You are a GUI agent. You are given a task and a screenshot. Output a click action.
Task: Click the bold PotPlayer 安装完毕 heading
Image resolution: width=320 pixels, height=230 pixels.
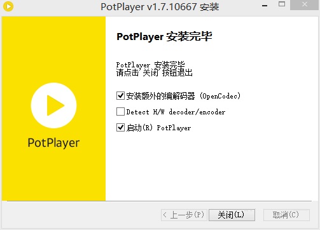(164, 36)
